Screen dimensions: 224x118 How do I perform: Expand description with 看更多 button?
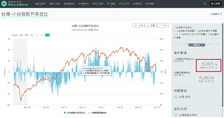tap(196, 45)
